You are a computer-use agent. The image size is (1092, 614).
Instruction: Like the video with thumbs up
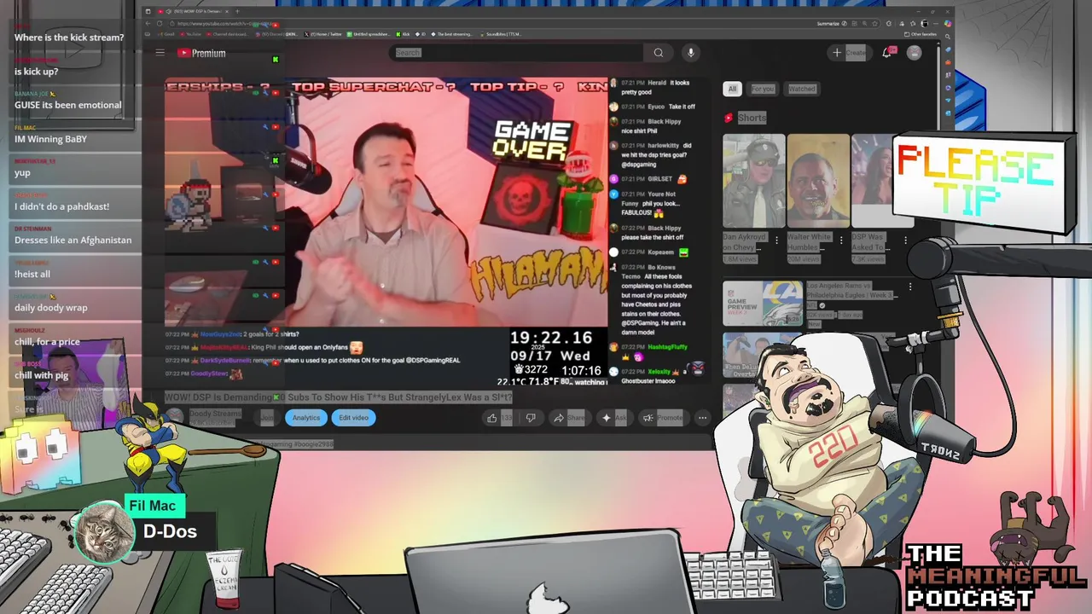click(x=499, y=418)
